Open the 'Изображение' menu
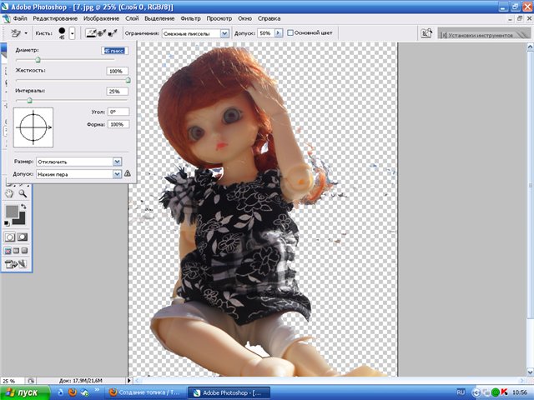The width and height of the screenshot is (534, 400). [x=100, y=18]
